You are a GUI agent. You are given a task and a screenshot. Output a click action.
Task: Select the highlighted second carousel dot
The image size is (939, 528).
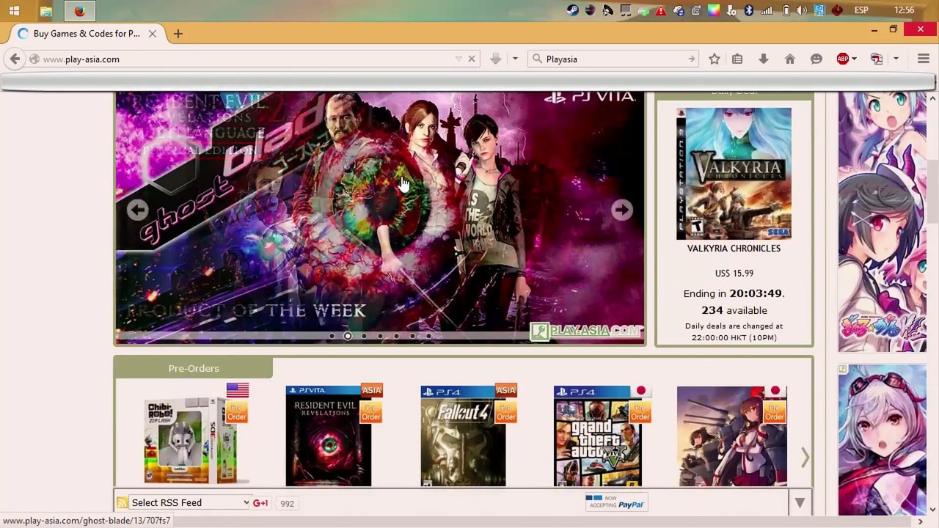(x=348, y=337)
